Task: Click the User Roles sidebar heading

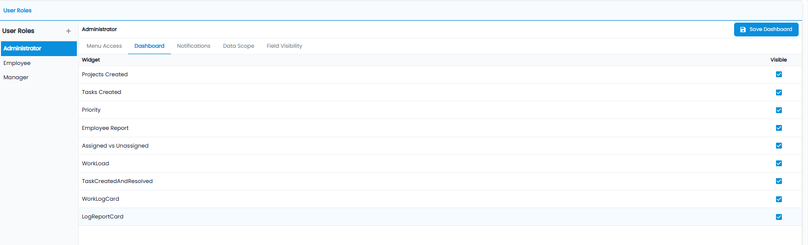Action: (18, 31)
